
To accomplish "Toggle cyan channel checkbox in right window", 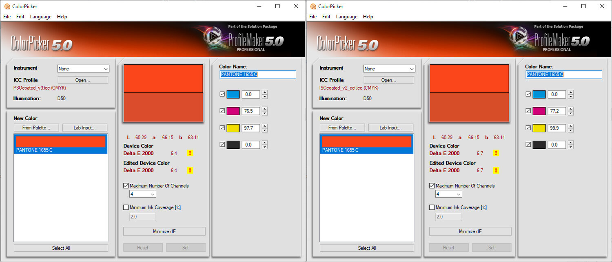I will pos(528,94).
